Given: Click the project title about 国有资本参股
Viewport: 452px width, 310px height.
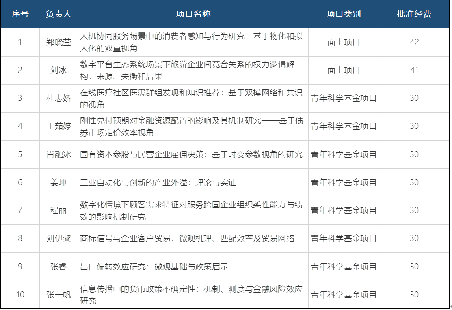Looking at the screenshot, I should (x=191, y=154).
